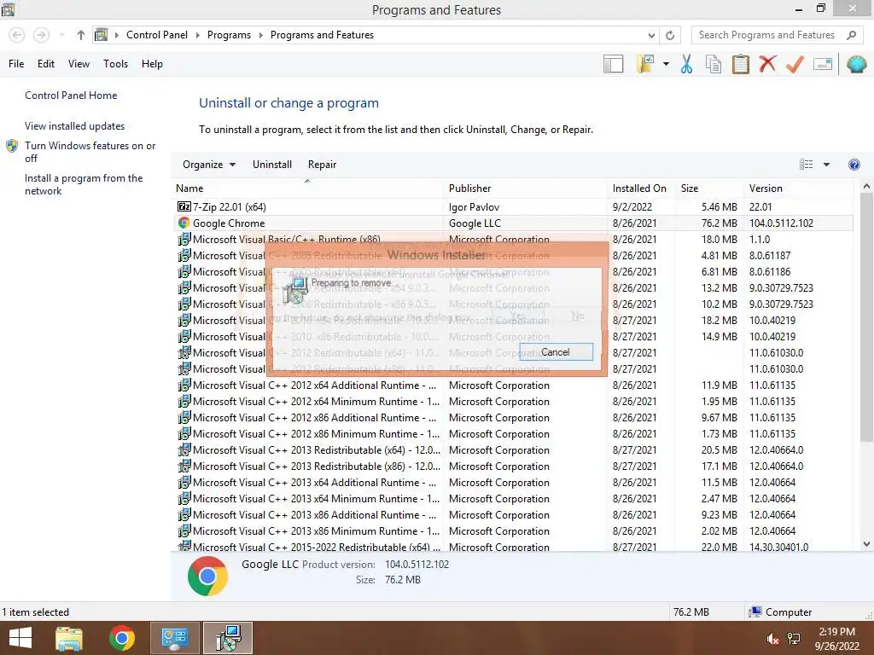Open the File menu
Viewport: 874px width, 655px height.
tap(16, 64)
